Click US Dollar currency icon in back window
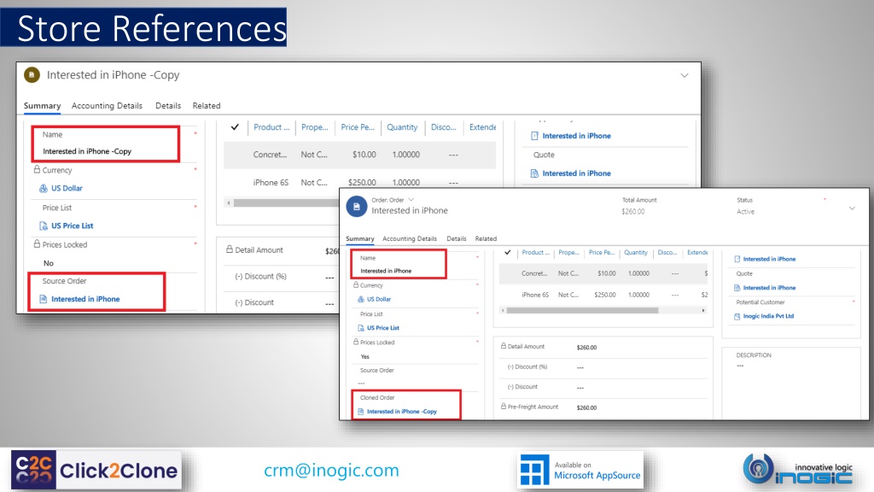 [x=44, y=189]
